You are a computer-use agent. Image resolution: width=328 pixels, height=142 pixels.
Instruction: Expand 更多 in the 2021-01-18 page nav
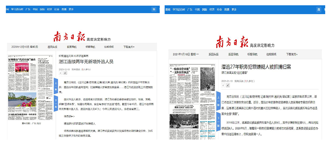click(234, 10)
